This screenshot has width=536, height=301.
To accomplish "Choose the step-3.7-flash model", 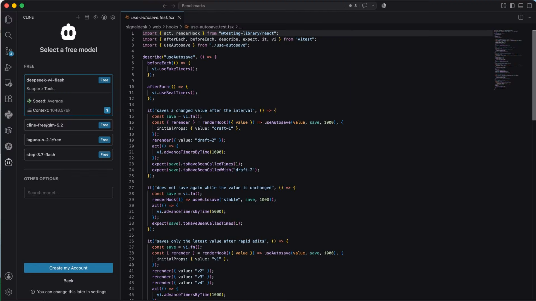I will (68, 154).
